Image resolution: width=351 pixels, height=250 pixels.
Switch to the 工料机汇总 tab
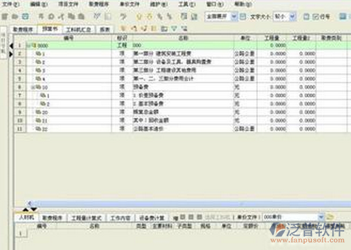click(79, 29)
